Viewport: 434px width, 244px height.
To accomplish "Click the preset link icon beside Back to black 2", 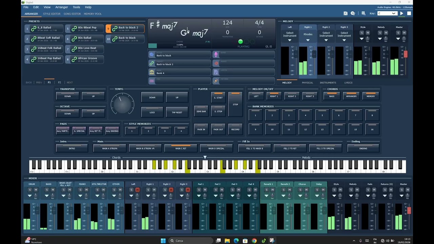I will (x=152, y=63).
